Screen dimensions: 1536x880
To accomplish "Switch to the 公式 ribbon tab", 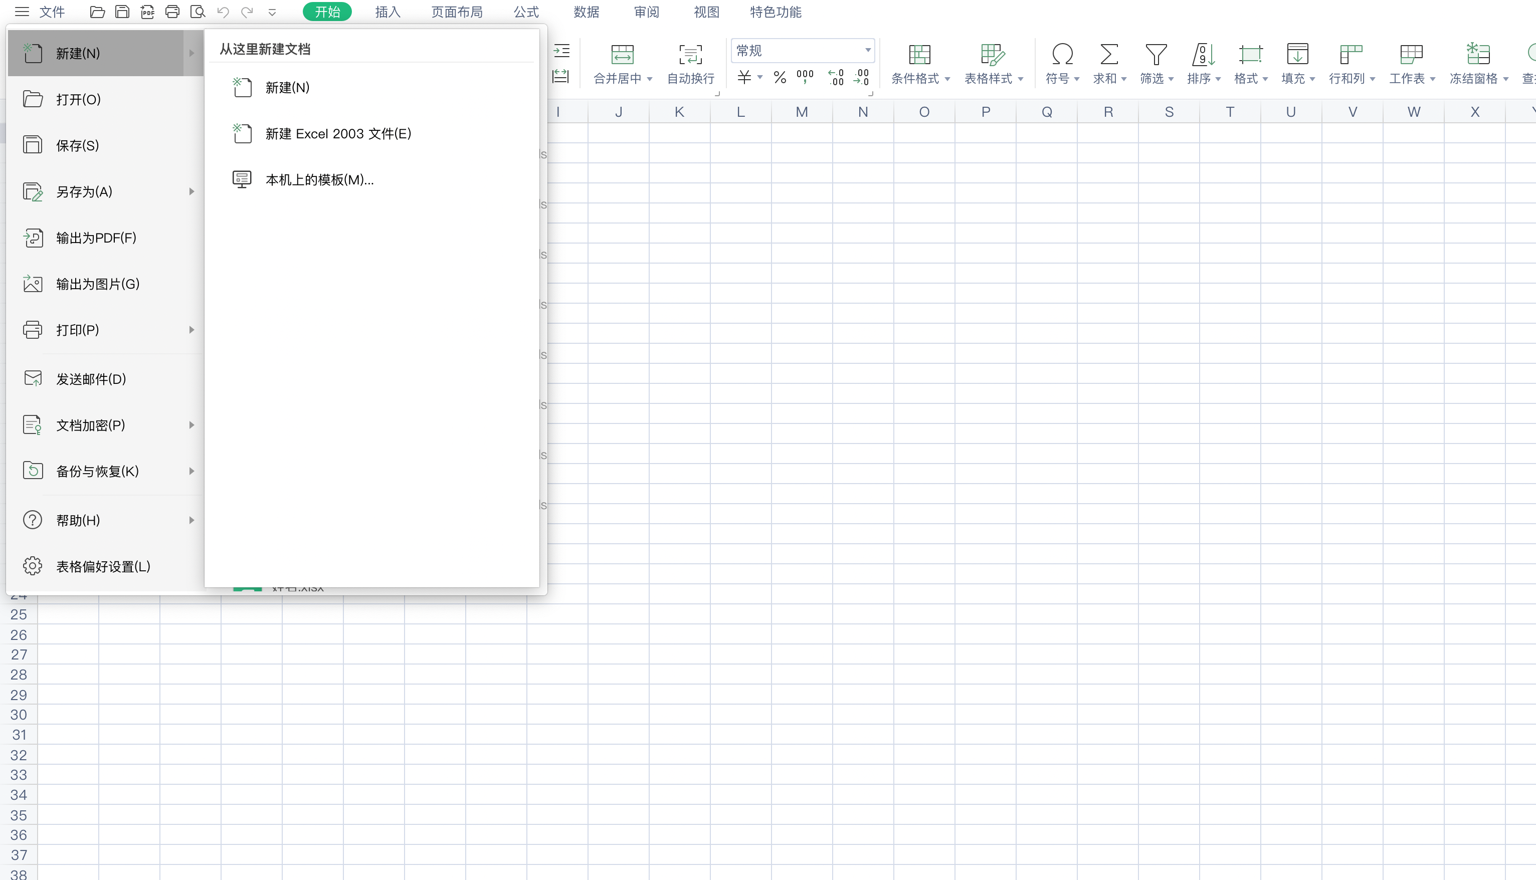I will click(526, 12).
